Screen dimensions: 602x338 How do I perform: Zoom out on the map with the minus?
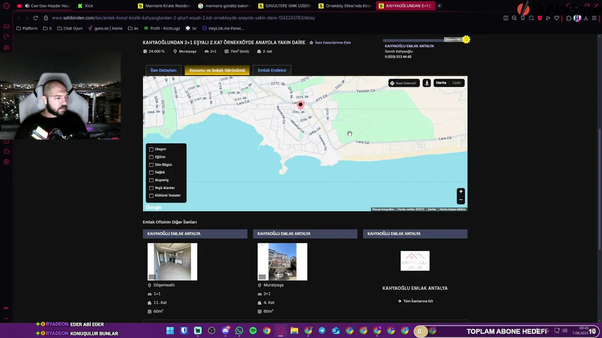point(461,200)
